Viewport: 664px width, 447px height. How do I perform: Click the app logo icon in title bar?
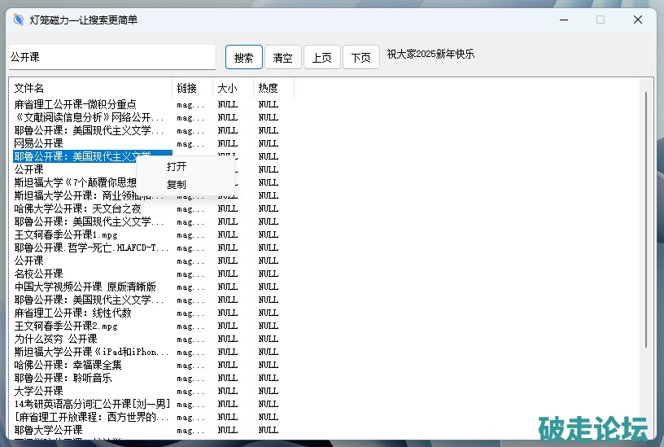click(x=18, y=20)
